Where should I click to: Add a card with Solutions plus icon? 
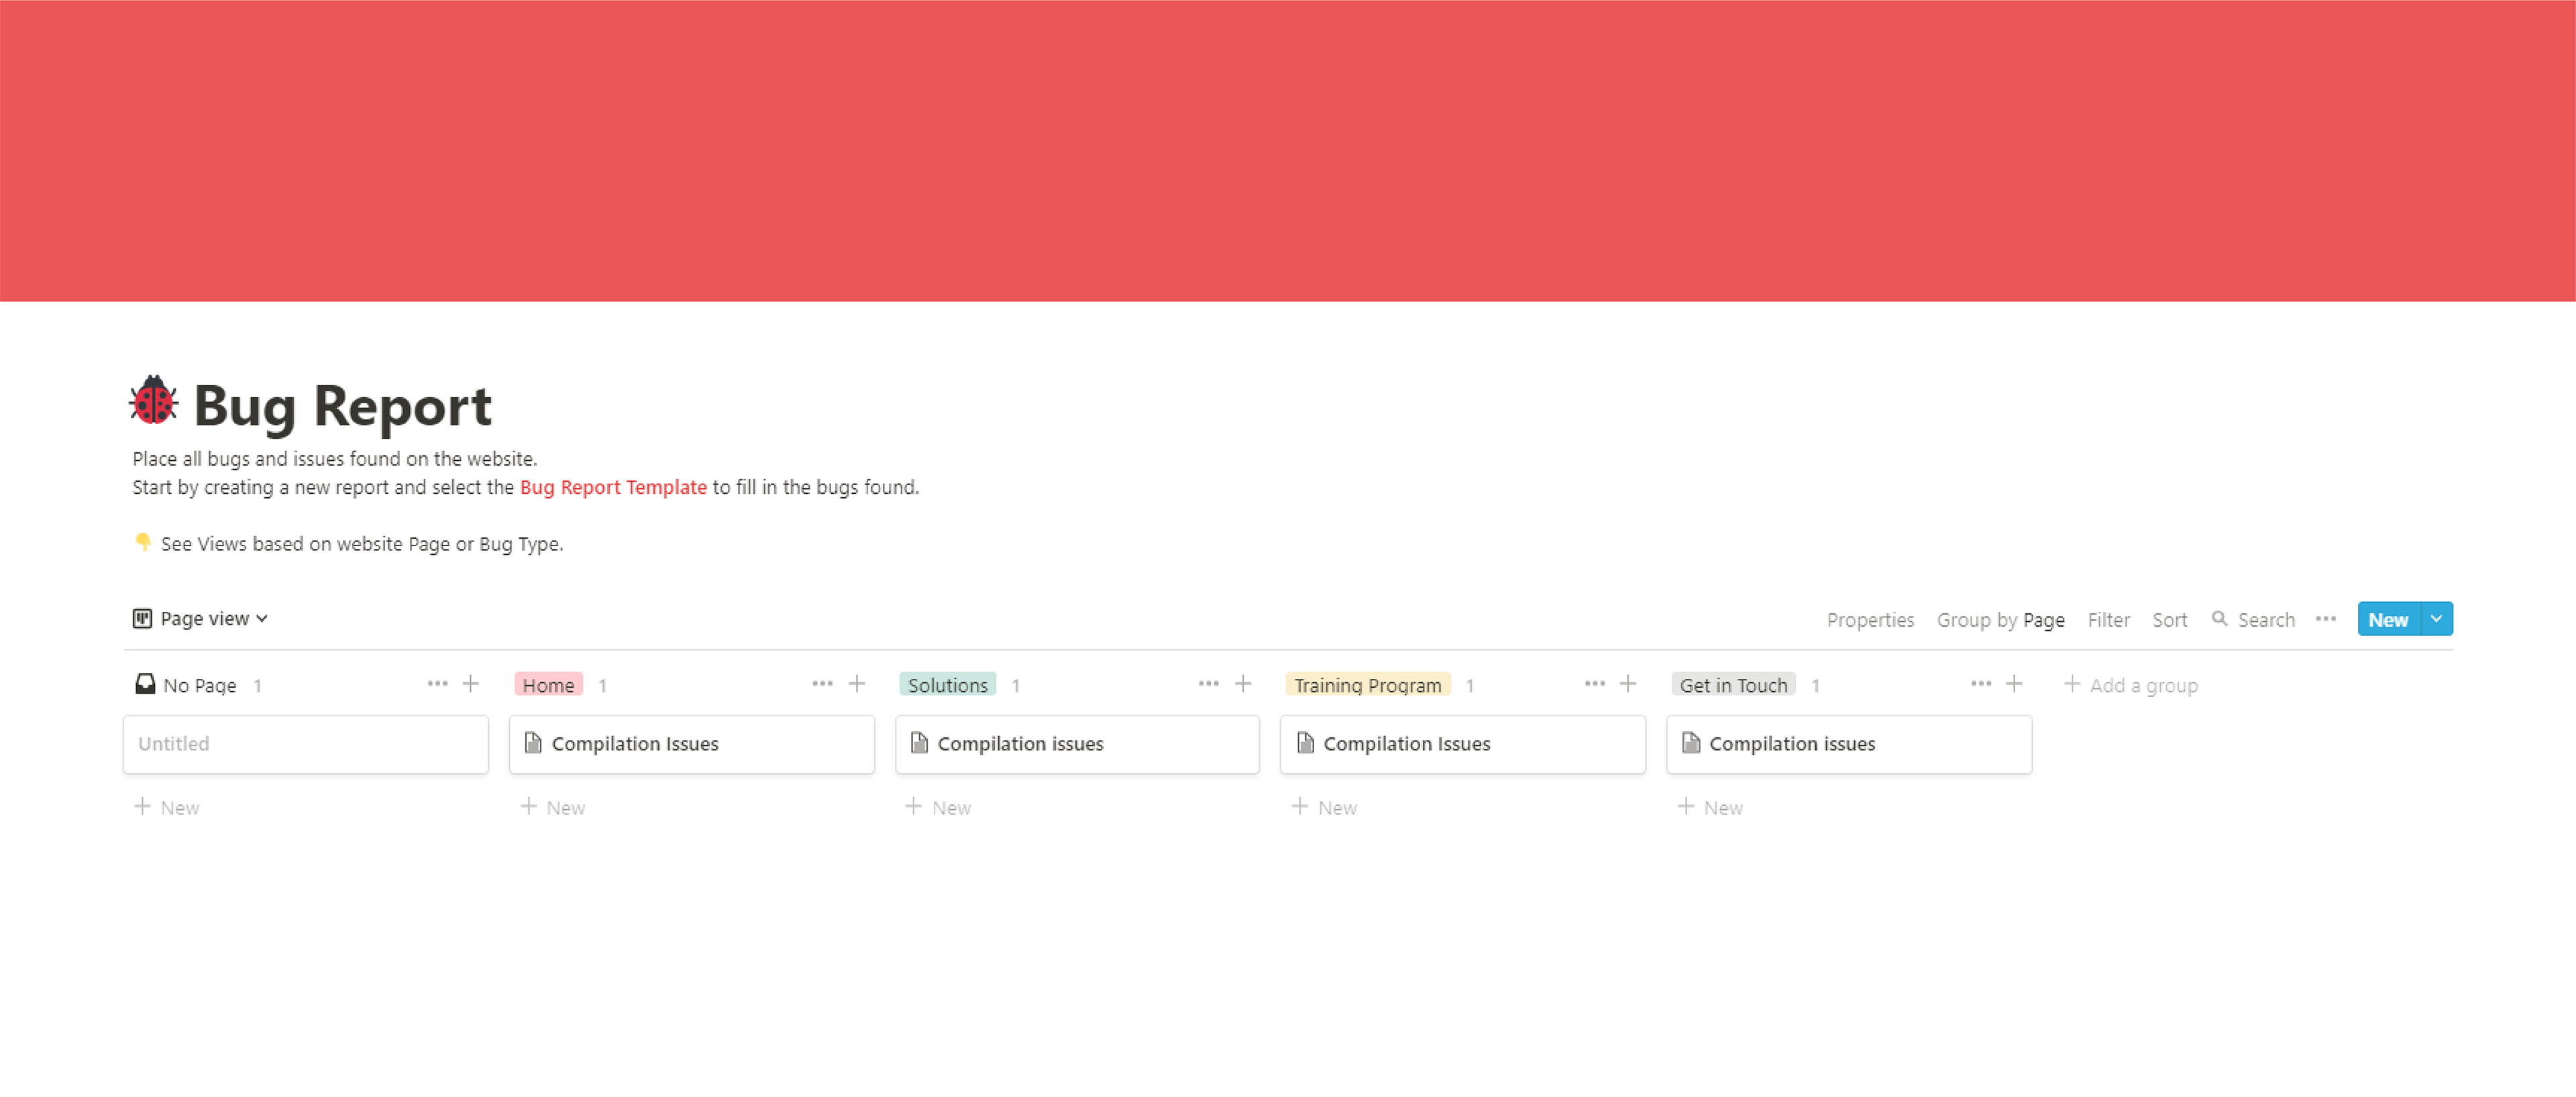[1243, 684]
